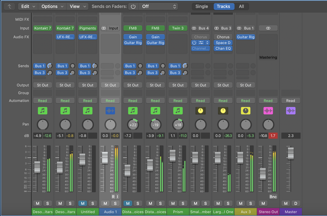Viewport: 327px width, 216px height.
Task: Solo the Prism channel
Action: (x=183, y=203)
